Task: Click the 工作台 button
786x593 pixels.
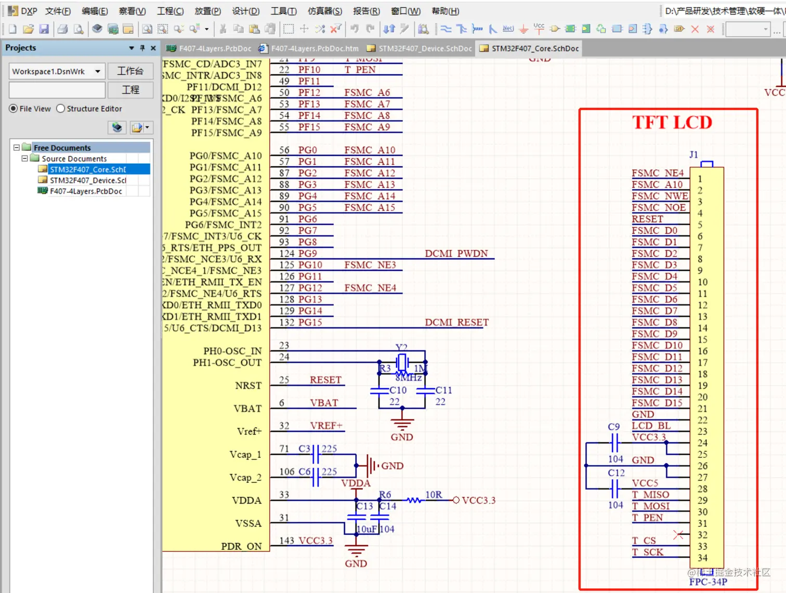Action: coord(130,71)
